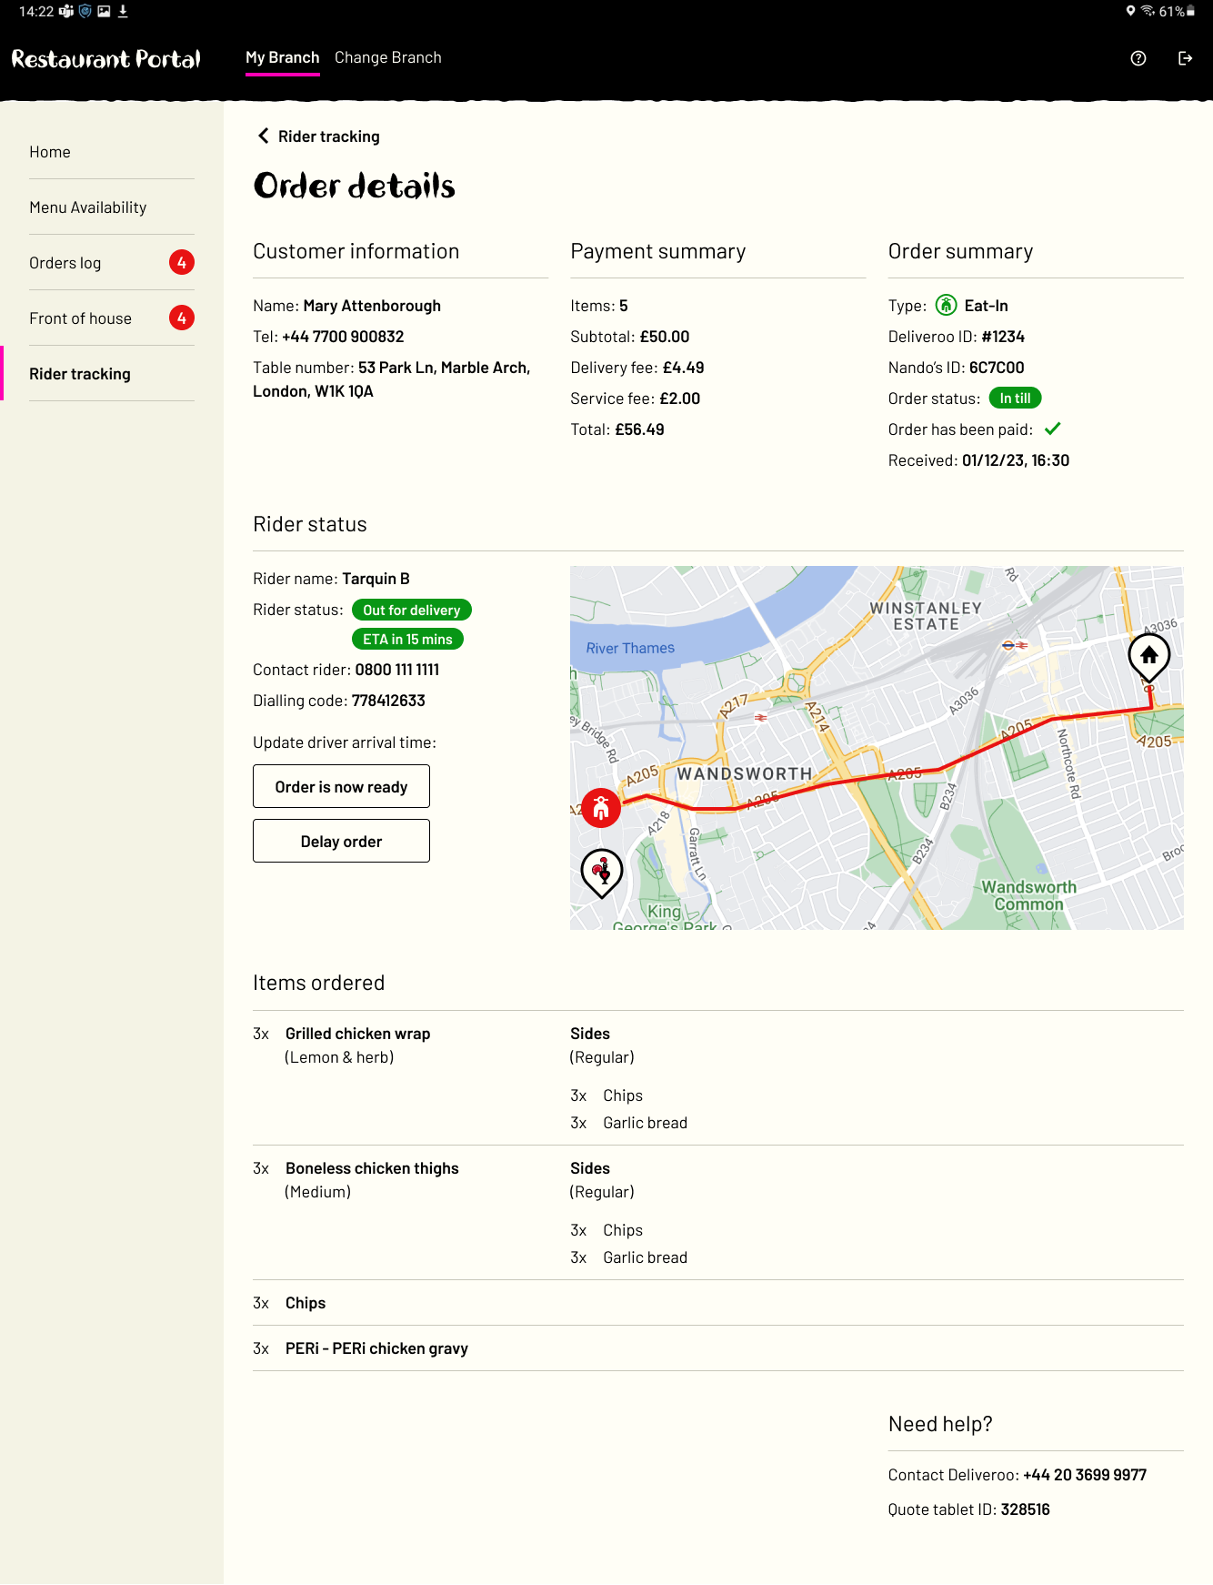Click Total £56.49 value
Image resolution: width=1213 pixels, height=1585 pixels.
click(639, 429)
